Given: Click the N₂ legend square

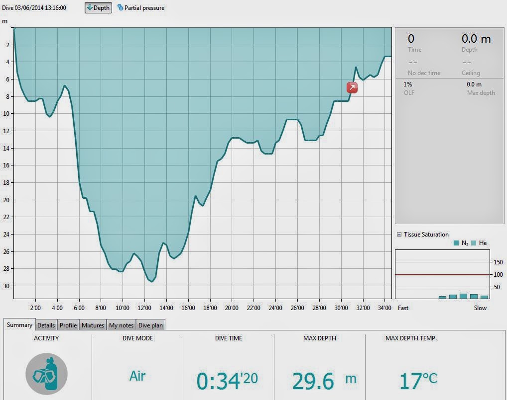Looking at the screenshot, I should pyautogui.click(x=456, y=243).
